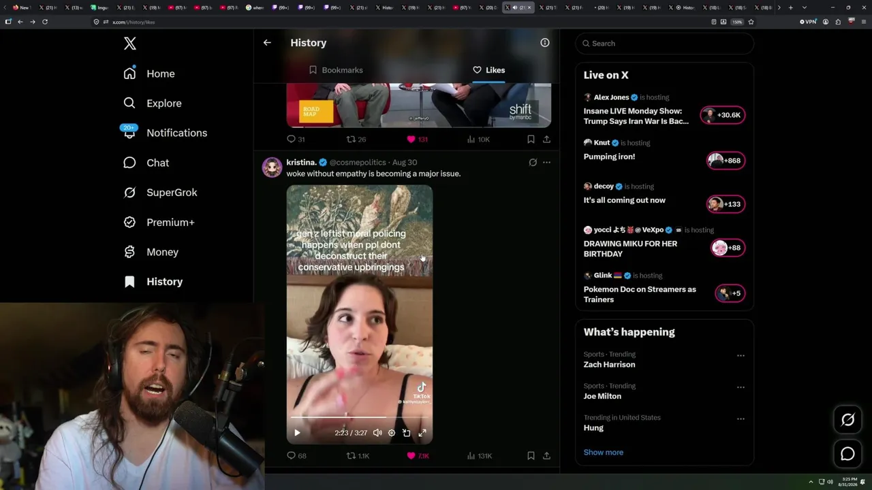
Task: Click Grok explain icon on kristina's post
Action: tap(533, 163)
